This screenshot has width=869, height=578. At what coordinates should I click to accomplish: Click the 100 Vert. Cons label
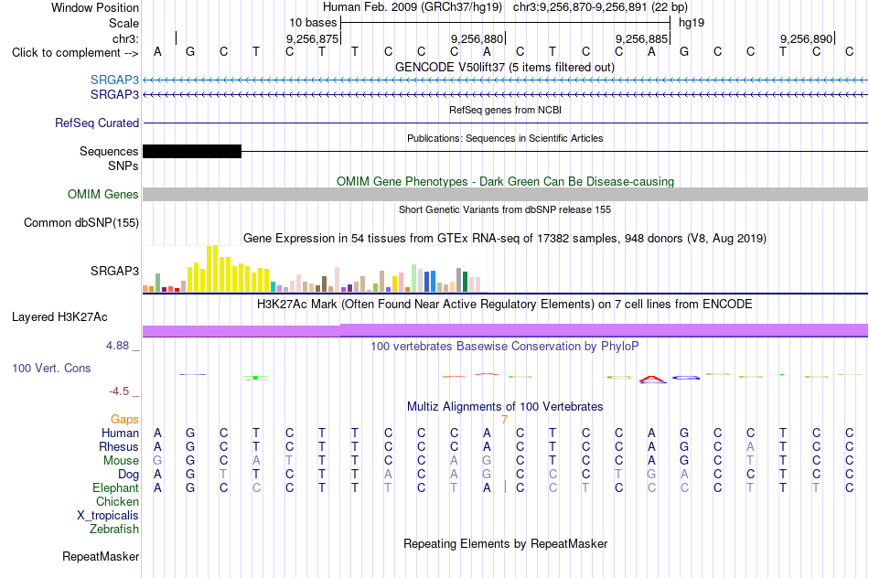point(51,369)
